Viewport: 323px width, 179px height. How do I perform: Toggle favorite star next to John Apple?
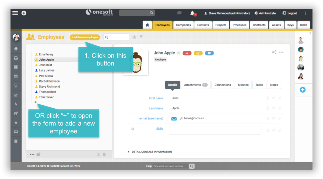coord(178,53)
